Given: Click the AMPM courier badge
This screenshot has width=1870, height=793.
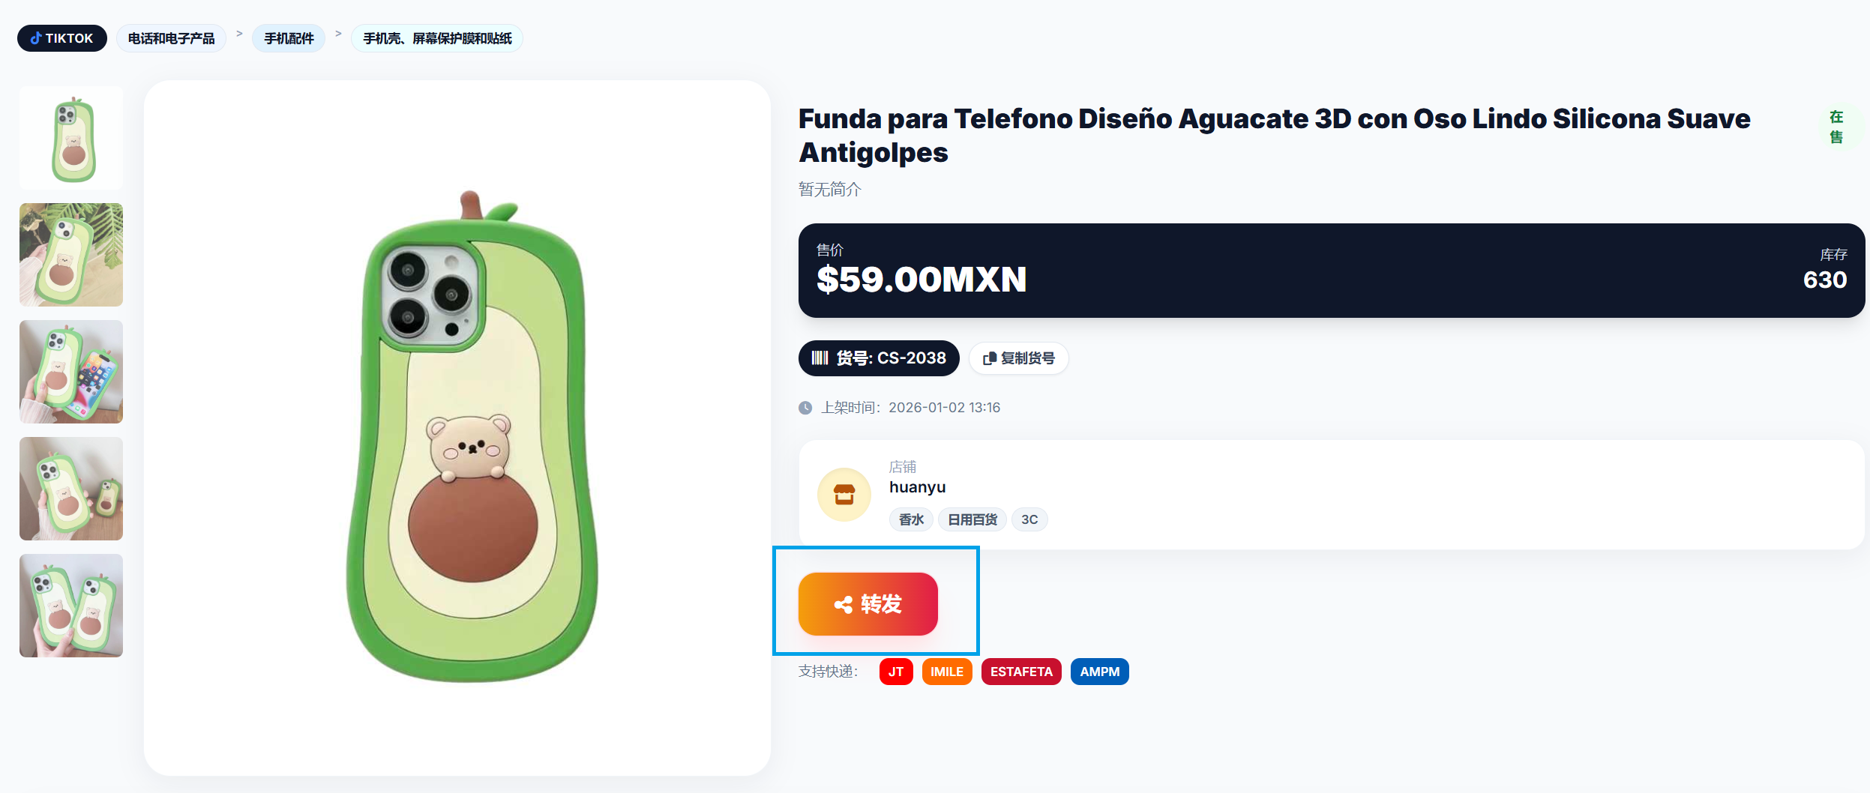Looking at the screenshot, I should (x=1100, y=672).
